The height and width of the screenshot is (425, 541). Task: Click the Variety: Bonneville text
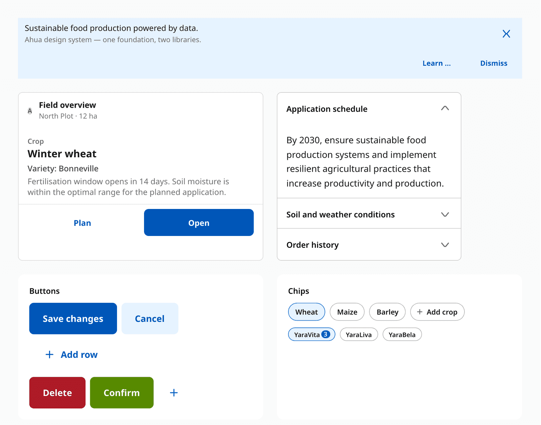tap(63, 168)
